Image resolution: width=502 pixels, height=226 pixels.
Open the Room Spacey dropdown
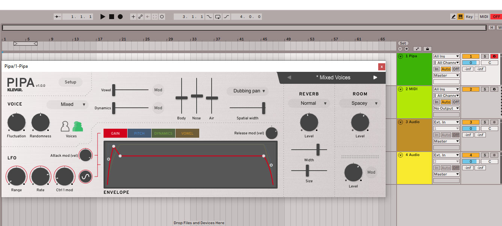click(360, 103)
